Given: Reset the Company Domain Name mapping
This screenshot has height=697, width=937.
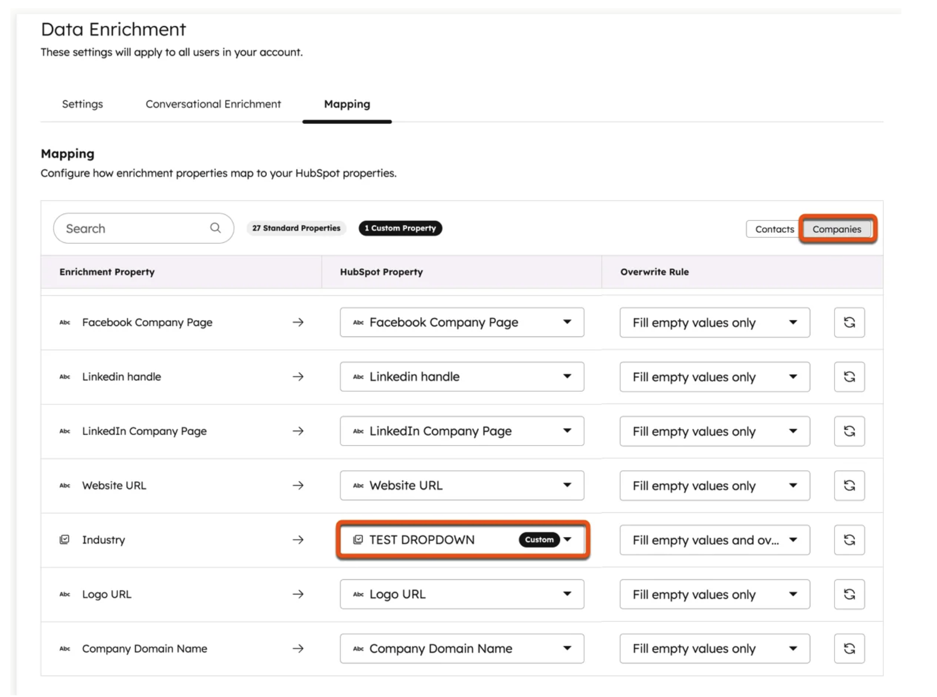Looking at the screenshot, I should click(x=849, y=648).
